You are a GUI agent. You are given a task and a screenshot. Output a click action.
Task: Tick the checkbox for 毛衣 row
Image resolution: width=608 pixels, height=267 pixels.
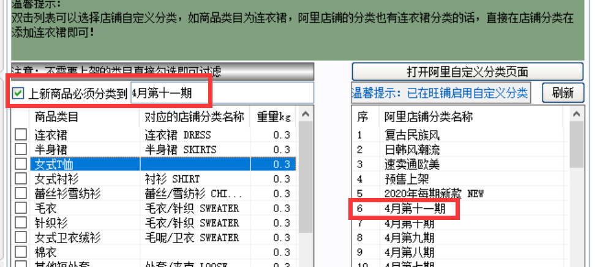pos(21,208)
